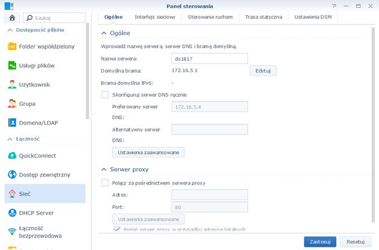Click the Zastosuj button
Viewport: 379px width, 250px height.
click(320, 242)
